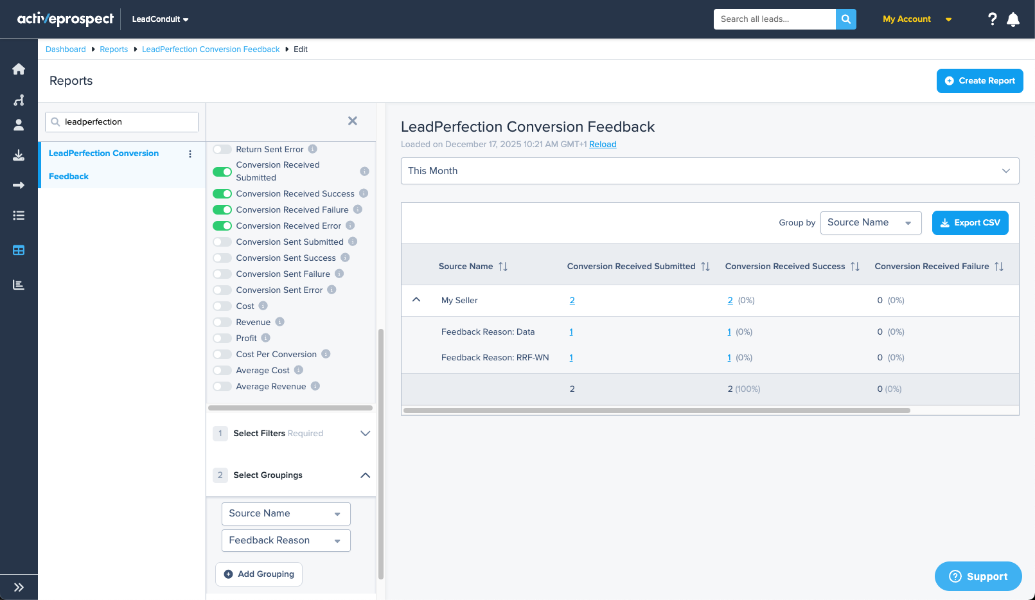This screenshot has width=1035, height=600.
Task: Collapse the My Seller row
Action: pyautogui.click(x=416, y=300)
